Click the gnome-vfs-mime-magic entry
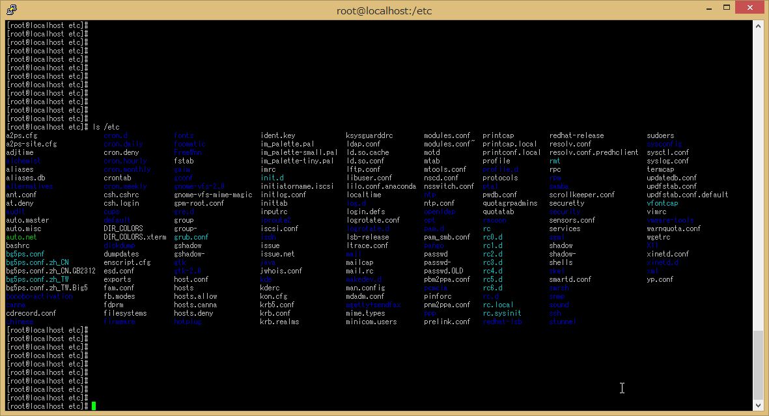 [x=213, y=195]
